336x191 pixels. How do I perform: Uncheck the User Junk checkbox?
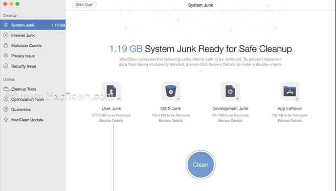119,99
